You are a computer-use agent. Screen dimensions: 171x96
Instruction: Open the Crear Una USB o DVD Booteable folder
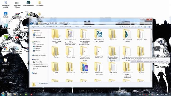coord(70,37)
